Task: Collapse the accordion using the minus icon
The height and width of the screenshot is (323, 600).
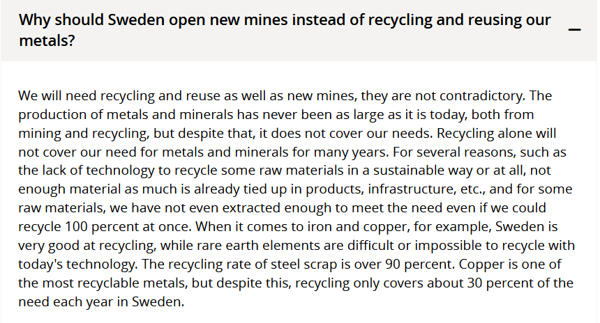Action: pyautogui.click(x=575, y=30)
